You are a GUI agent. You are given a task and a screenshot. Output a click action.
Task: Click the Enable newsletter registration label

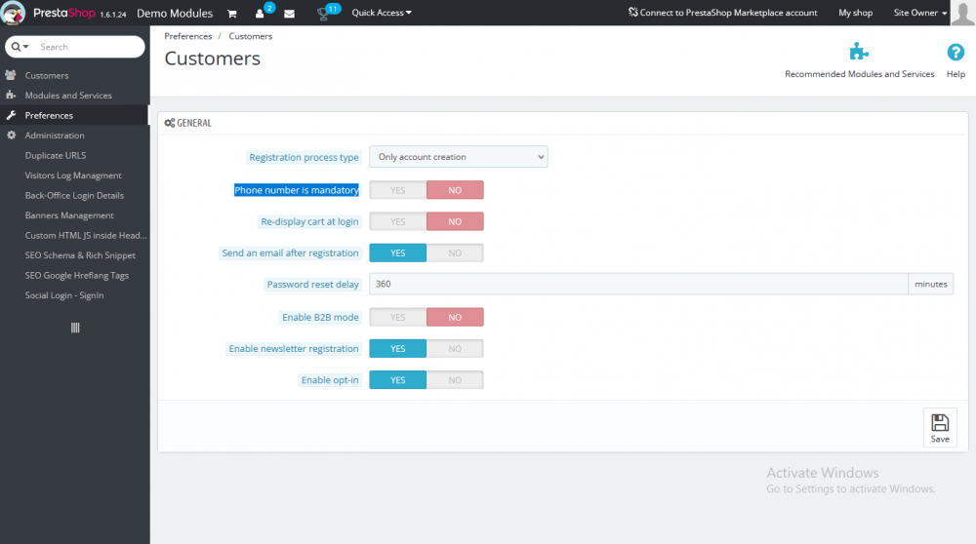click(294, 349)
